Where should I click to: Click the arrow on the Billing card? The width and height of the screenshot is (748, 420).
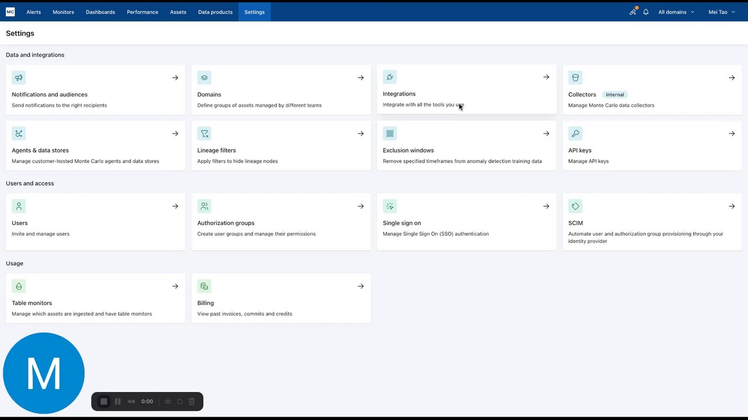pyautogui.click(x=361, y=286)
